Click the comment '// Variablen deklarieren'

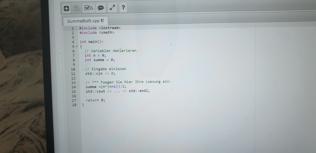110,51
